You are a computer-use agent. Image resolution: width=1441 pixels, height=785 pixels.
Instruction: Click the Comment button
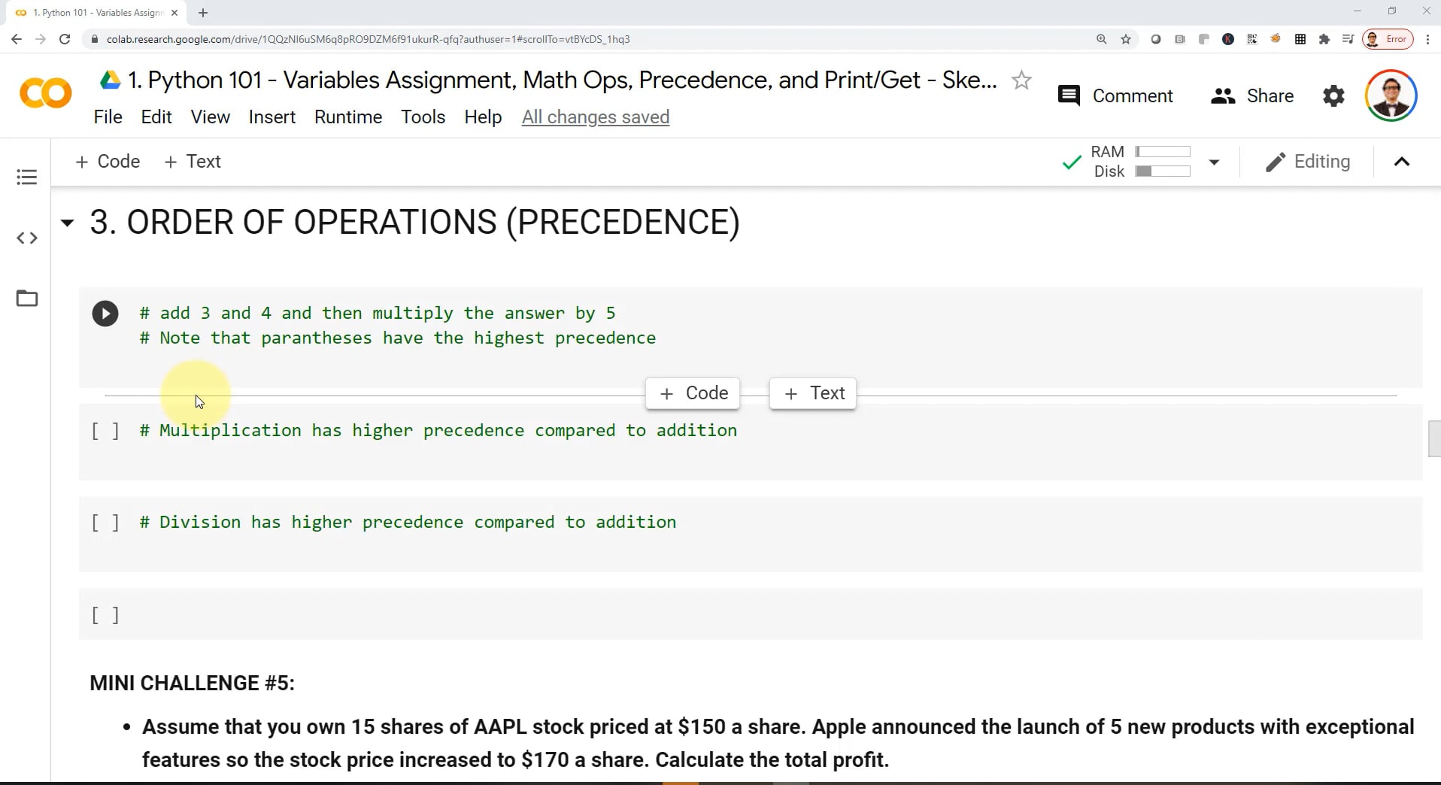(1115, 95)
